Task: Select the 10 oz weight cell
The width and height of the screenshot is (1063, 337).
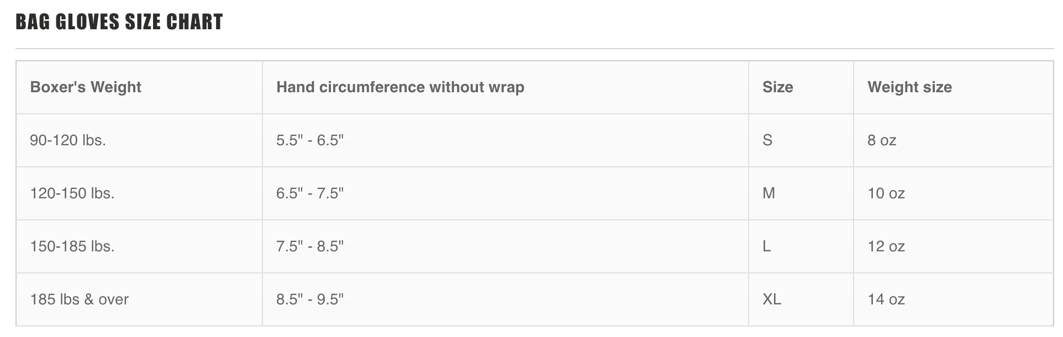Action: tap(886, 193)
